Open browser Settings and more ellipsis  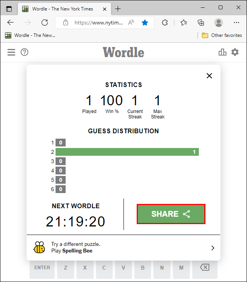pos(237,23)
